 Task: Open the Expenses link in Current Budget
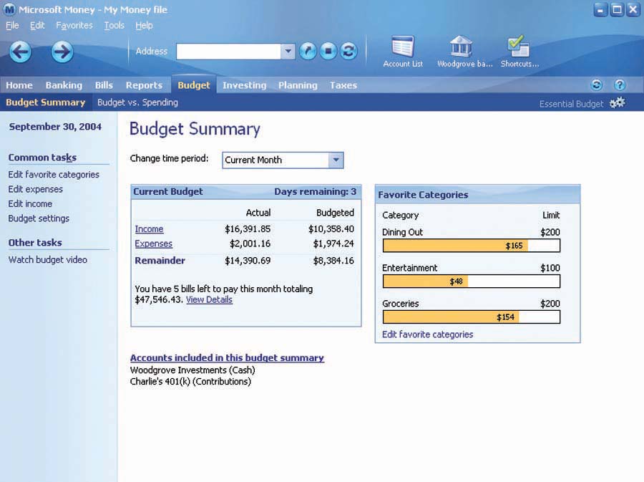tap(154, 244)
